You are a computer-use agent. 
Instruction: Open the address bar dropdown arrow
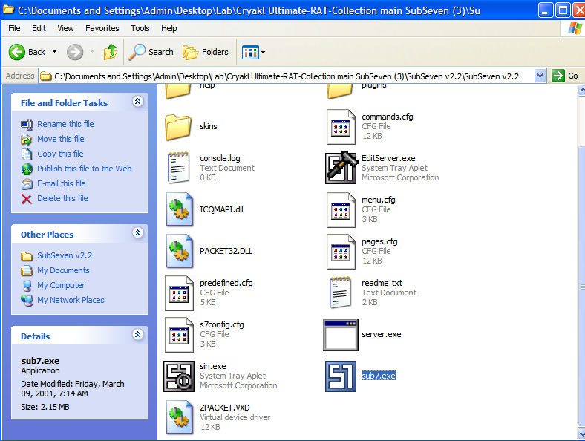coord(540,76)
